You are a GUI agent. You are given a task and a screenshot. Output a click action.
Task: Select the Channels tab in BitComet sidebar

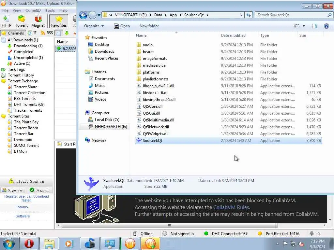coord(13,33)
